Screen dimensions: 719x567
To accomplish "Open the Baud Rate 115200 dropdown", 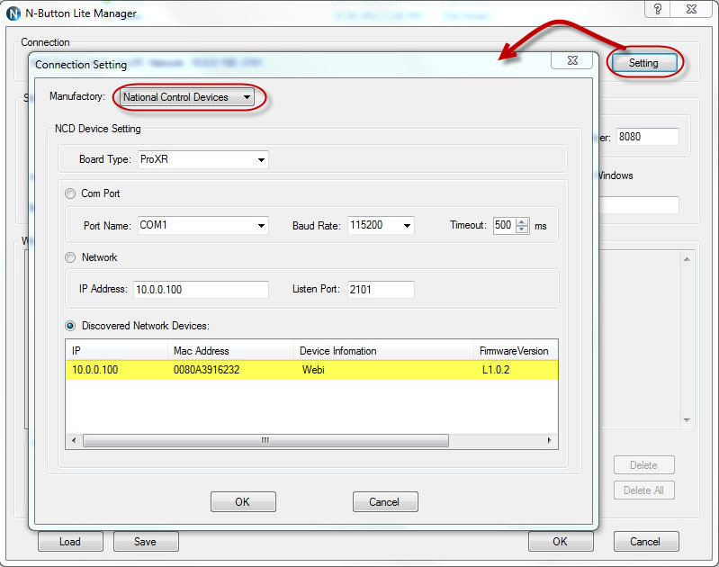I will [381, 225].
